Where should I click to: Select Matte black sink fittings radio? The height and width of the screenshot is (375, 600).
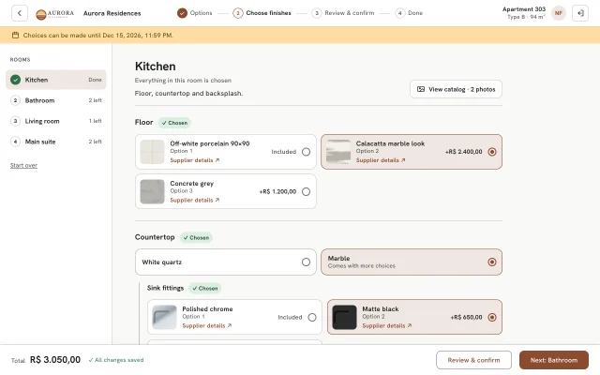pos(492,317)
